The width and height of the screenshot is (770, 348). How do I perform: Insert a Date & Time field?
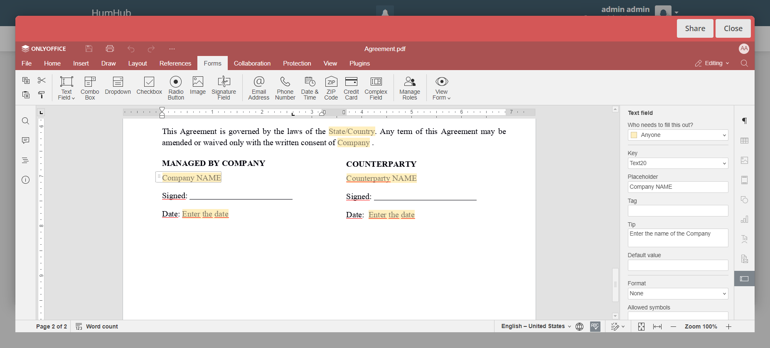(310, 88)
